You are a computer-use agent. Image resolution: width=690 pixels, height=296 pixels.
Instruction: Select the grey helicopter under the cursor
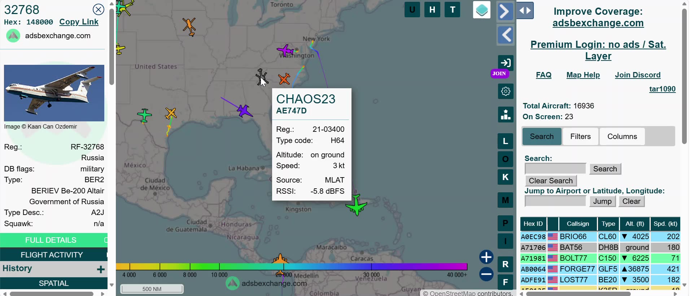261,76
